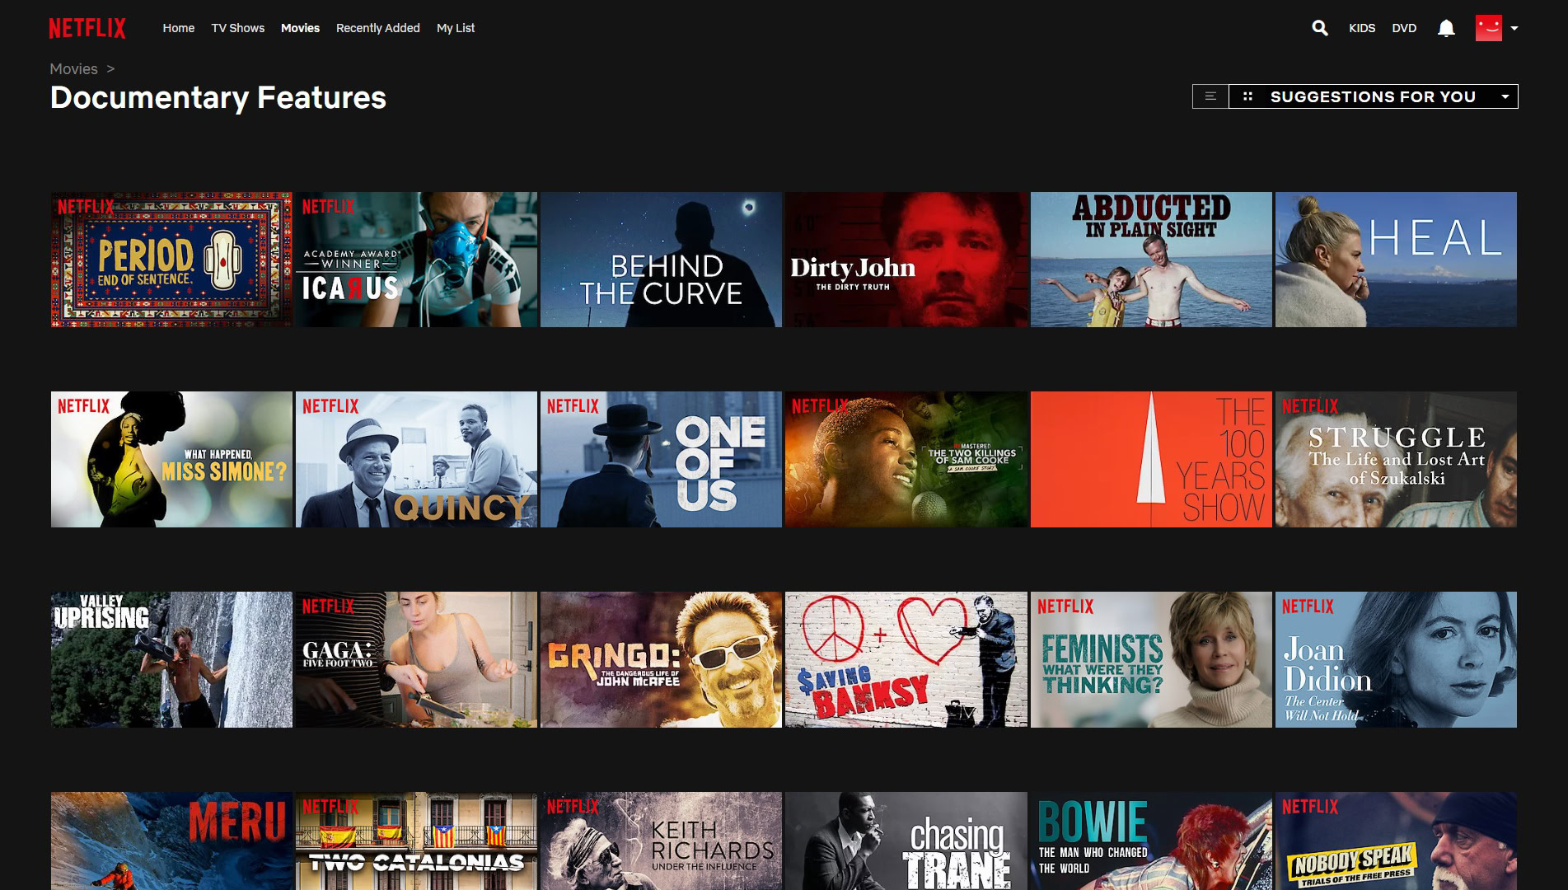Open the Icarus documentary thumbnail
Image resolution: width=1568 pixels, height=890 pixels.
click(x=416, y=260)
